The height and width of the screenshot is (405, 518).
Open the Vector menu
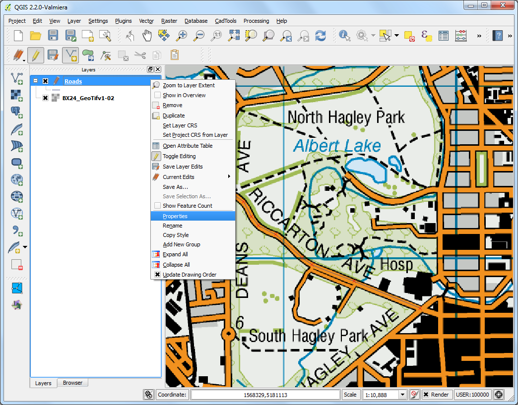(146, 21)
